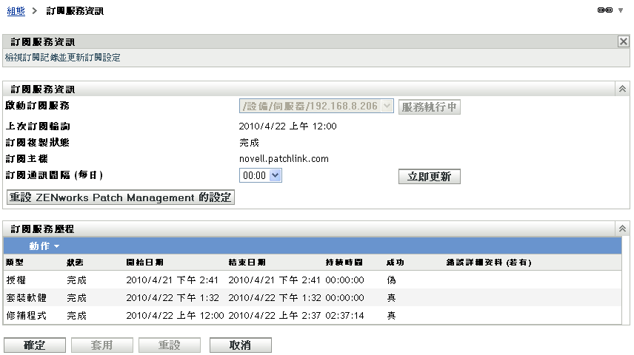
Task: Click 2010/4/22 上午 2:37 end date value
Action: (x=275, y=315)
